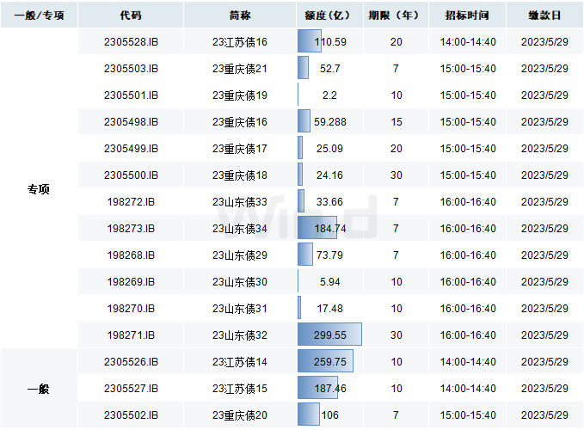
Task: Click payment date for 23重庆债20
Action: 544,415
